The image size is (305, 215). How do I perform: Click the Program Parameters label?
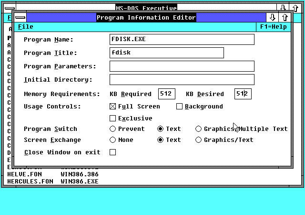[60, 66]
